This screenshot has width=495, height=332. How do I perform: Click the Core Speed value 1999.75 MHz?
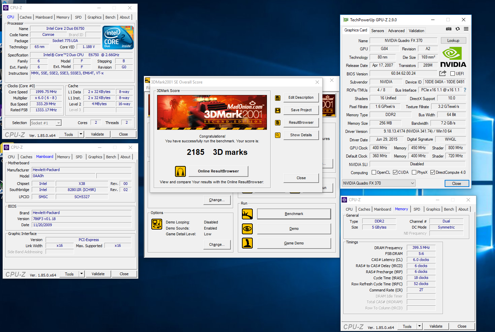(46, 92)
